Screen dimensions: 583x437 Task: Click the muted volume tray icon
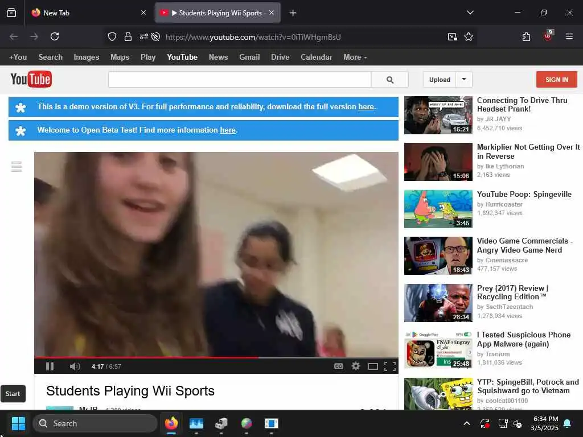[518, 423]
